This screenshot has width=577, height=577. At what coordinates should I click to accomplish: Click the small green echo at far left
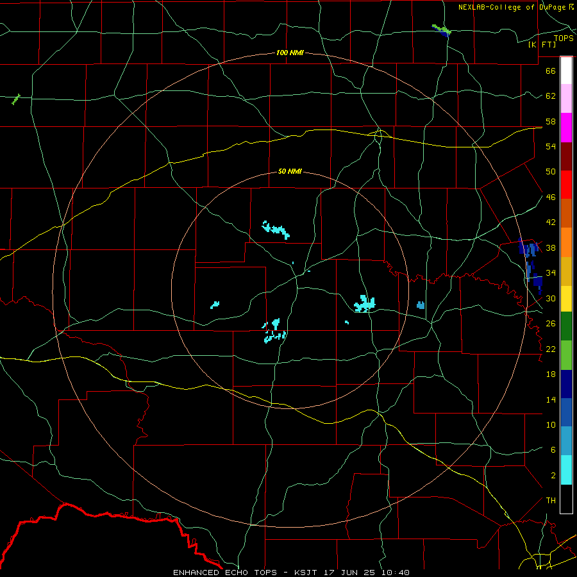pos(16,99)
